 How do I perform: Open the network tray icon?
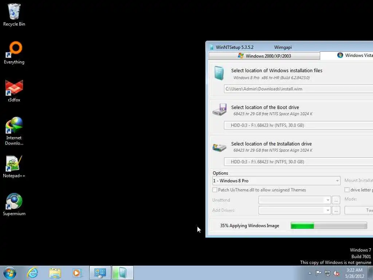(327, 273)
